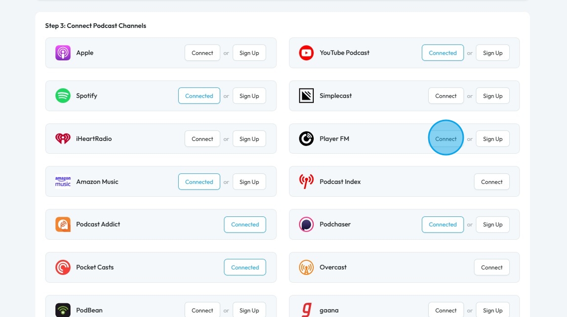567x317 pixels.
Task: Click the Podchaser icon
Action: tap(306, 224)
